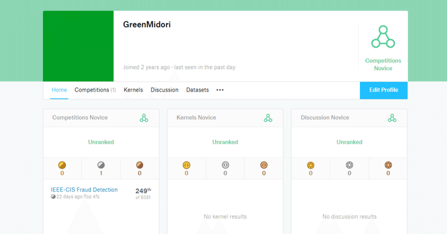Click the Discussion gold medal icon

click(311, 165)
